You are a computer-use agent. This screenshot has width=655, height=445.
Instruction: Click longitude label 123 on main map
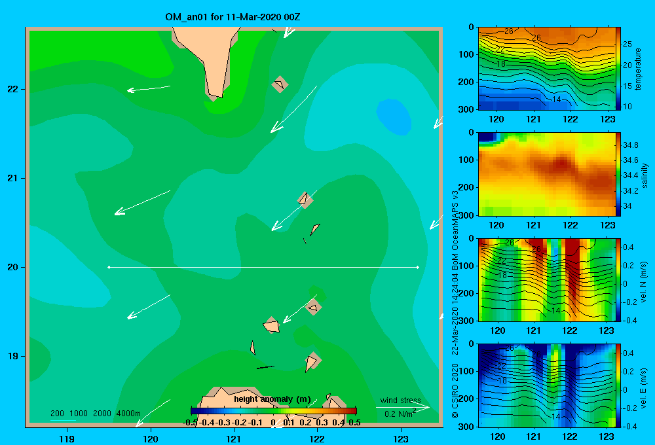(x=401, y=438)
